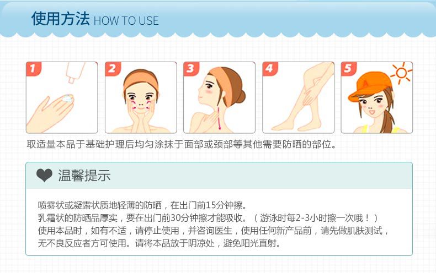Click the 温馨提示 title
This screenshot has height=273, width=436.
[84, 176]
